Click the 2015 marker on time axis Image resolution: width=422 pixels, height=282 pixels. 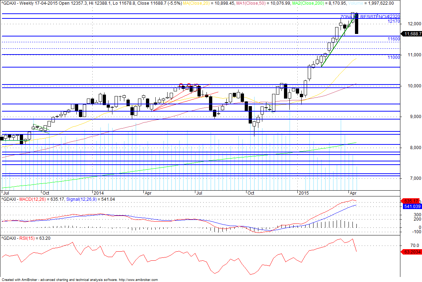303,193
